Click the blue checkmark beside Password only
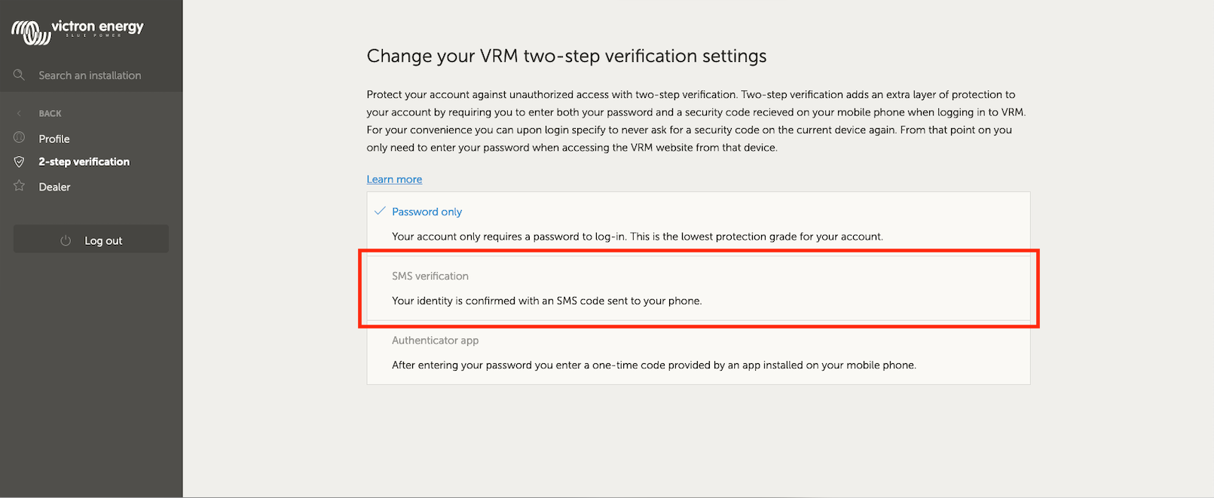The image size is (1214, 498). coord(380,211)
